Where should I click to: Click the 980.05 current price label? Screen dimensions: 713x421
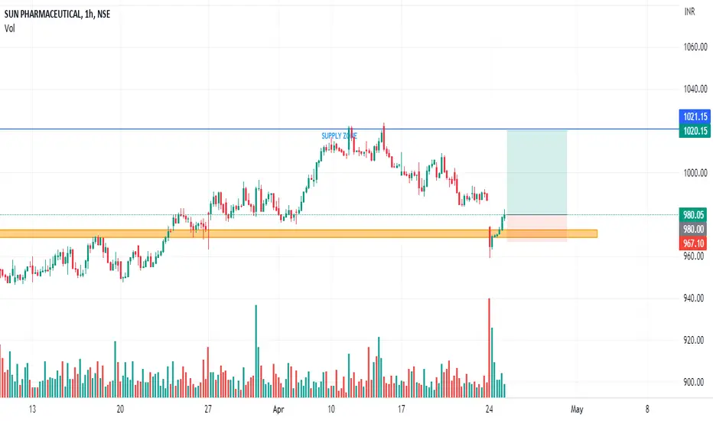(x=695, y=215)
